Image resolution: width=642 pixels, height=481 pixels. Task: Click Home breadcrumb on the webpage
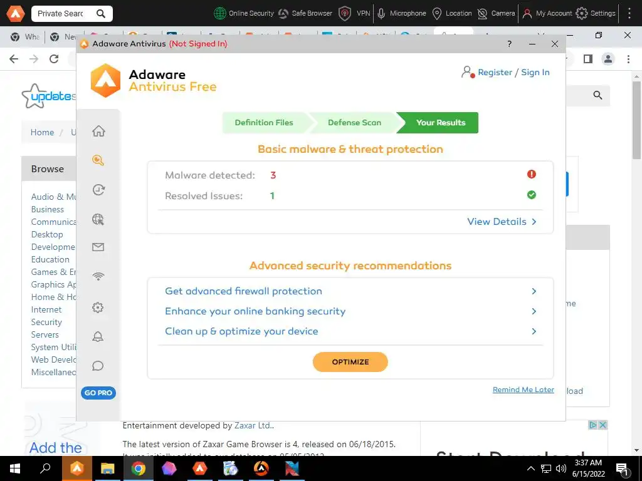(x=42, y=133)
